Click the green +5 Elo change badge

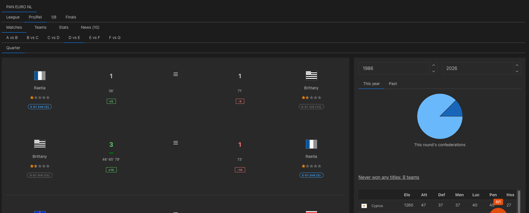111,101
